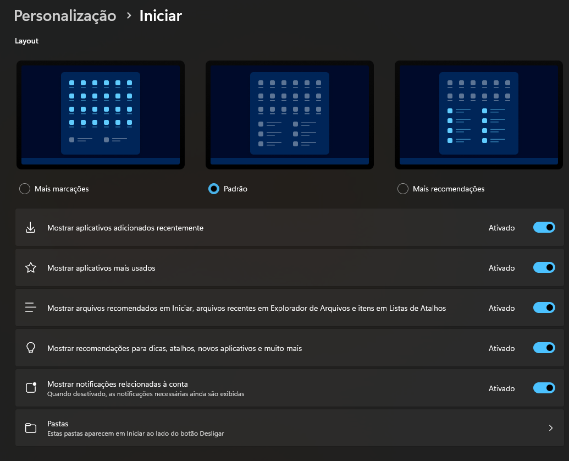Click the lightbulb icon for tips recommendations
The width and height of the screenshot is (569, 461).
(x=31, y=348)
